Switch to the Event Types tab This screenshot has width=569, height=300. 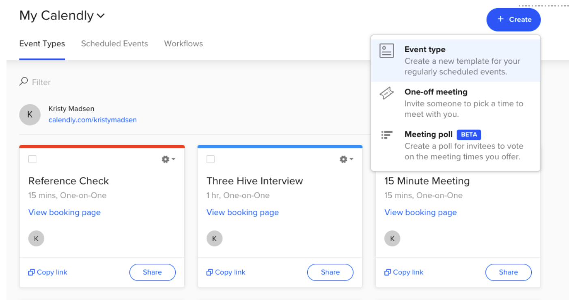point(42,44)
